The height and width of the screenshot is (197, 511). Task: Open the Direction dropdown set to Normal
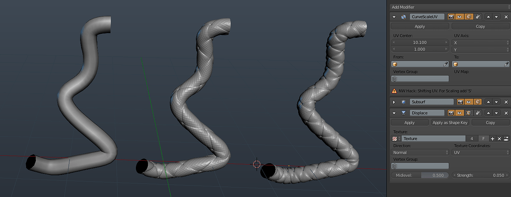(x=420, y=152)
